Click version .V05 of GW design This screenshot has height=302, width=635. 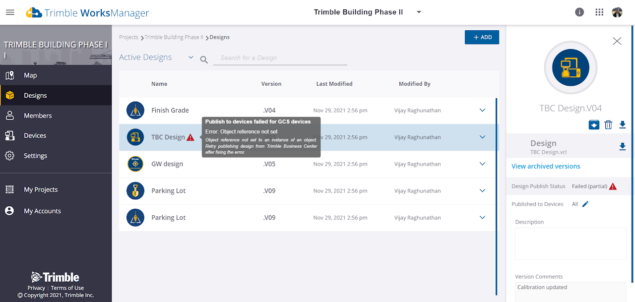coord(269,164)
